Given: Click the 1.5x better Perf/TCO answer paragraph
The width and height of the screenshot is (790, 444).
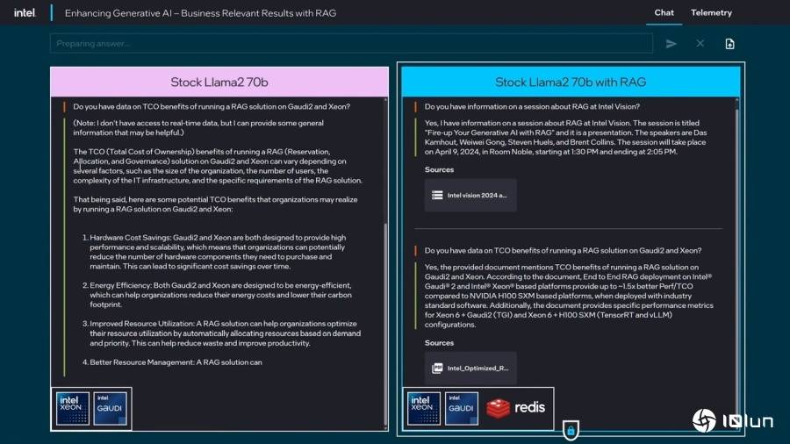Looking at the screenshot, I should (568, 296).
